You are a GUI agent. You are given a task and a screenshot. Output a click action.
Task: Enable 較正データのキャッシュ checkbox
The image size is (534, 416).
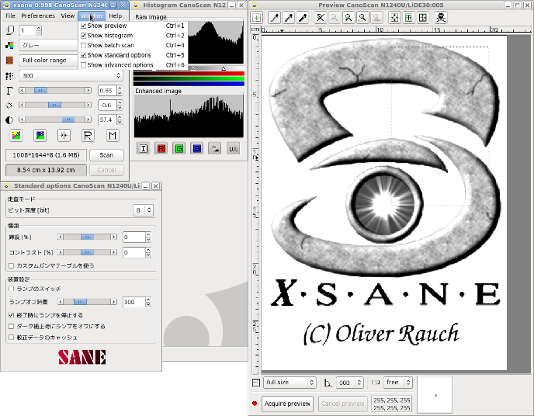pos(11,338)
